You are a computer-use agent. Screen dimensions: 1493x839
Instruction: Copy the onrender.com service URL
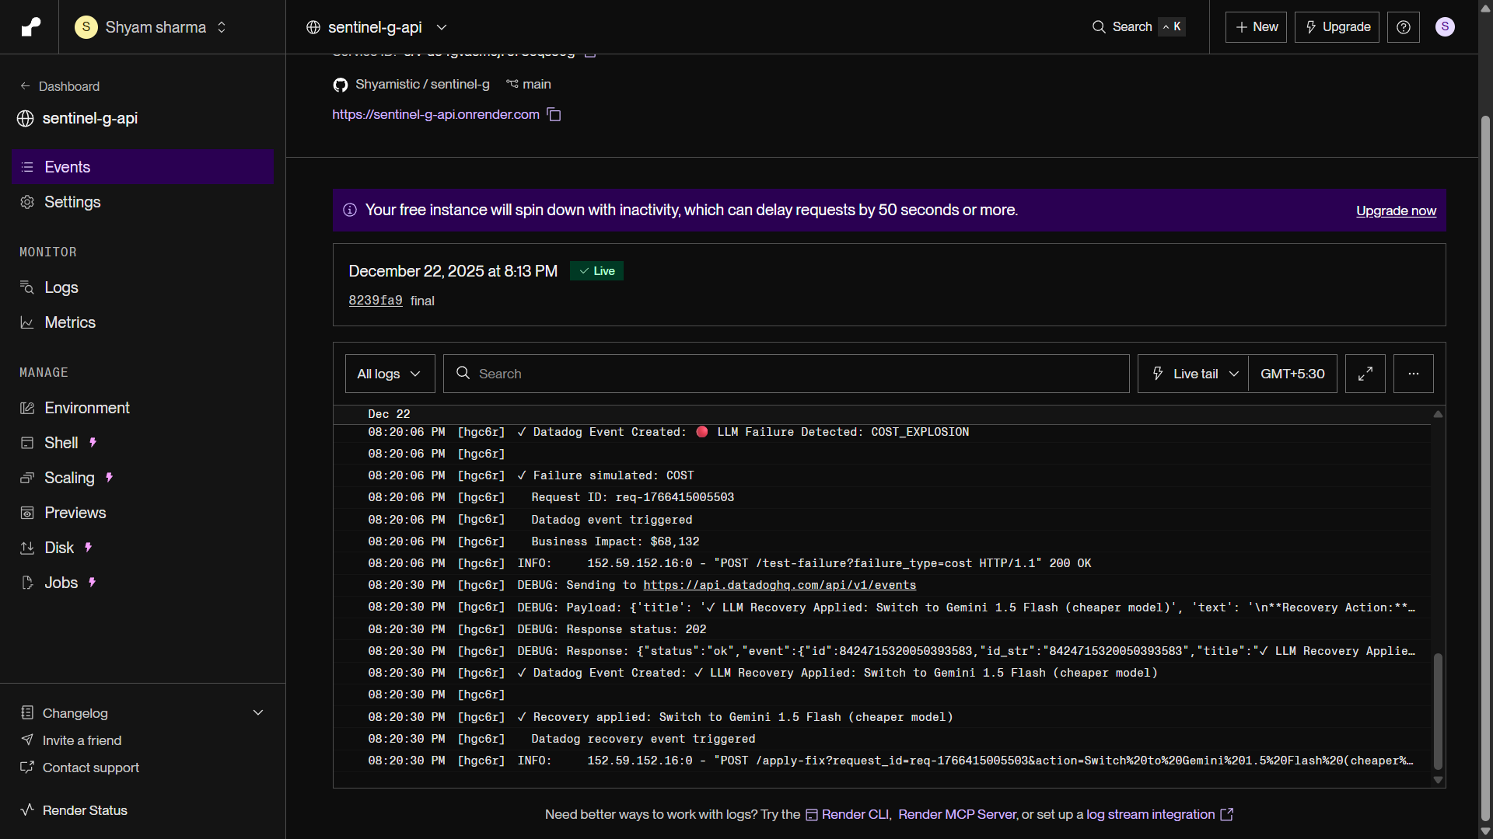(554, 115)
